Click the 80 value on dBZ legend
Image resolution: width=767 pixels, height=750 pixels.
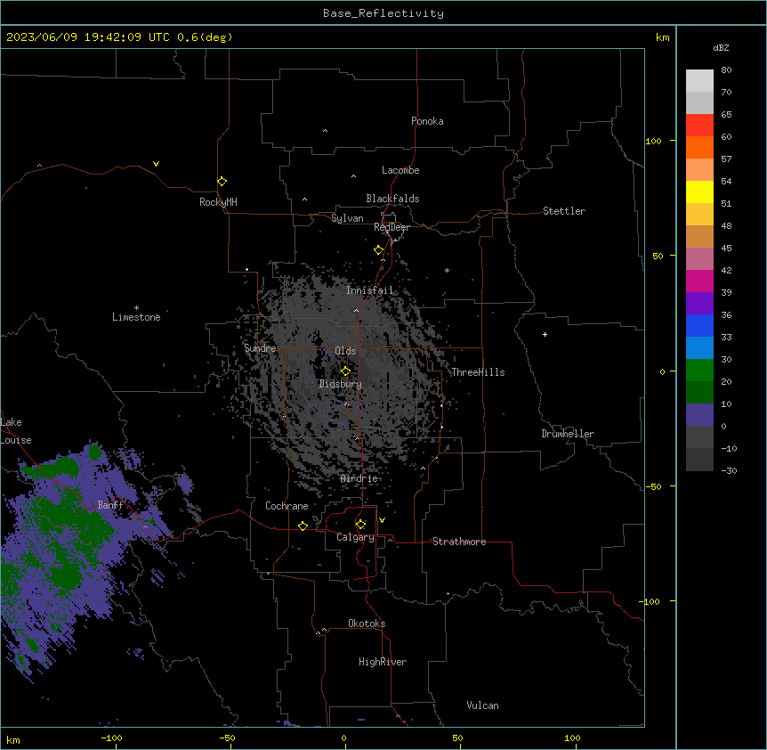pyautogui.click(x=726, y=70)
